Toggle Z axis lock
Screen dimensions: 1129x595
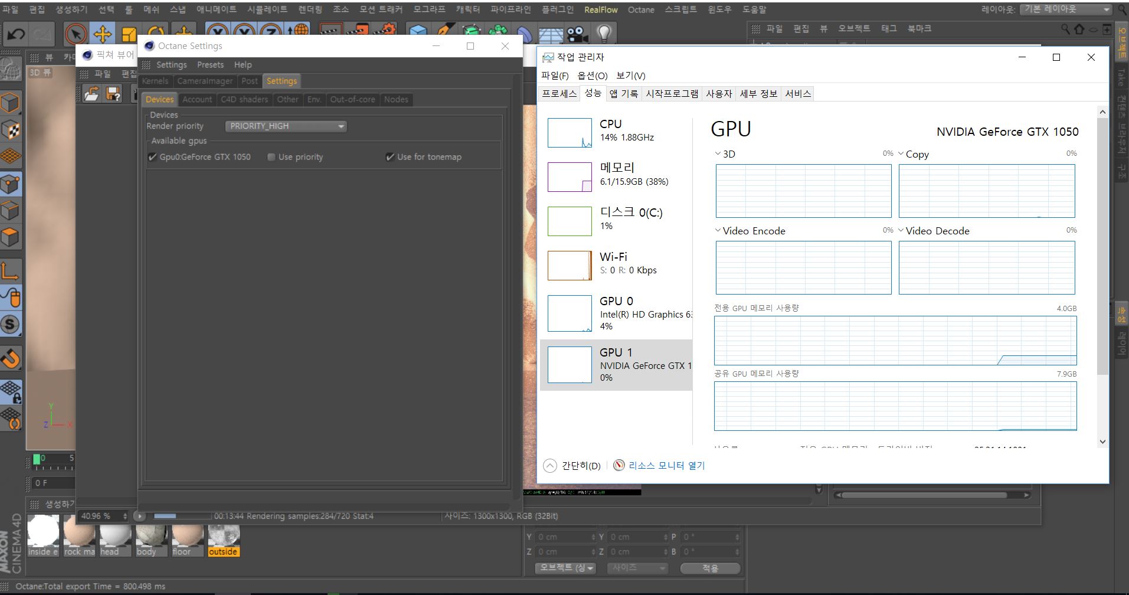tap(270, 31)
